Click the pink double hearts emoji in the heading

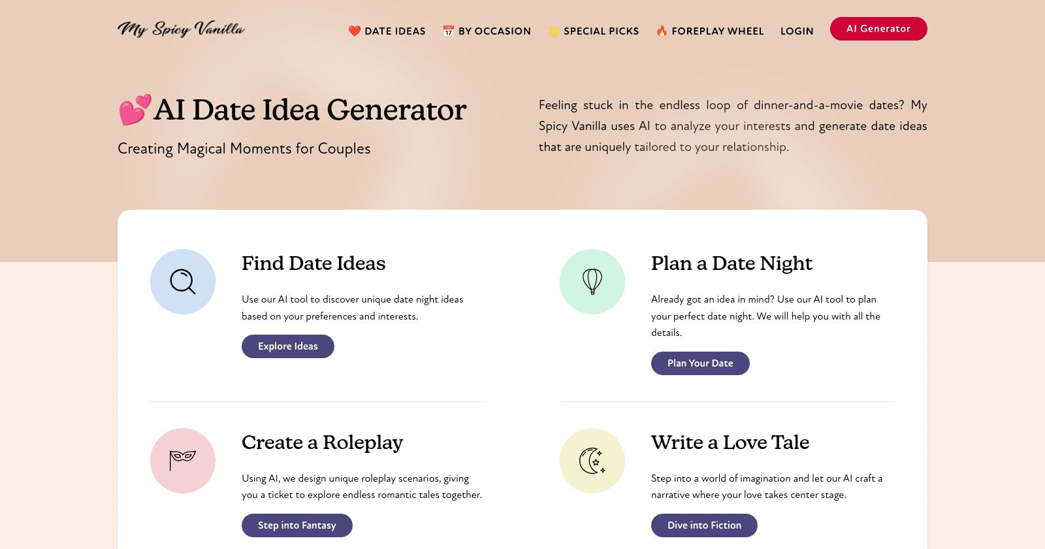(x=135, y=110)
